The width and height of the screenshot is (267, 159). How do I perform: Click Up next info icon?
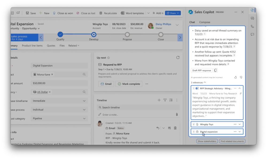coord(109,58)
